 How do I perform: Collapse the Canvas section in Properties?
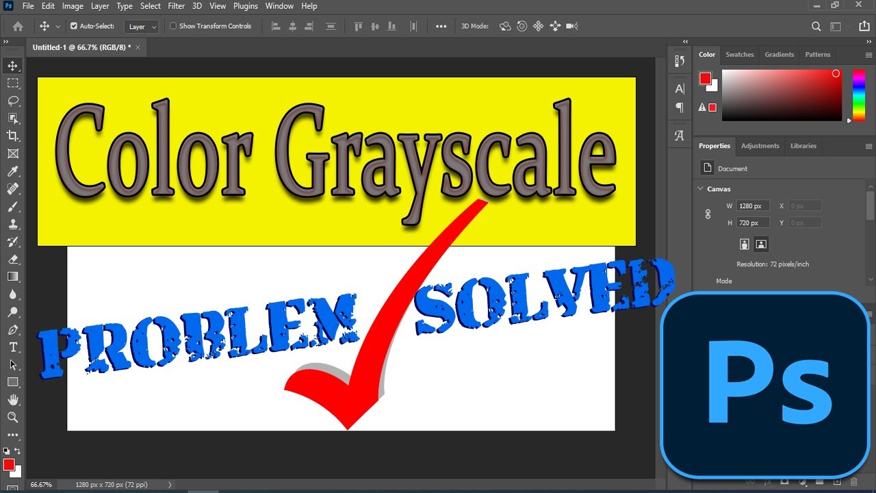point(701,189)
